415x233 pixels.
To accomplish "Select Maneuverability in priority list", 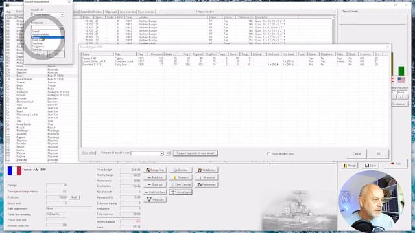I will pyautogui.click(x=47, y=34).
